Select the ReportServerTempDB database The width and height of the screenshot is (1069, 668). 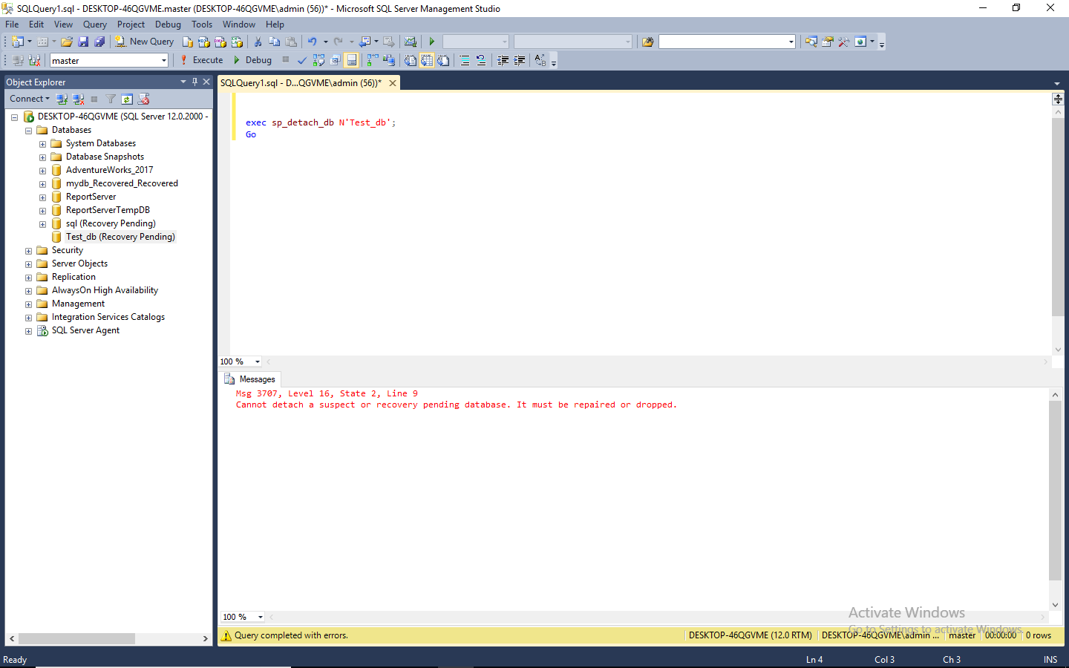click(108, 210)
